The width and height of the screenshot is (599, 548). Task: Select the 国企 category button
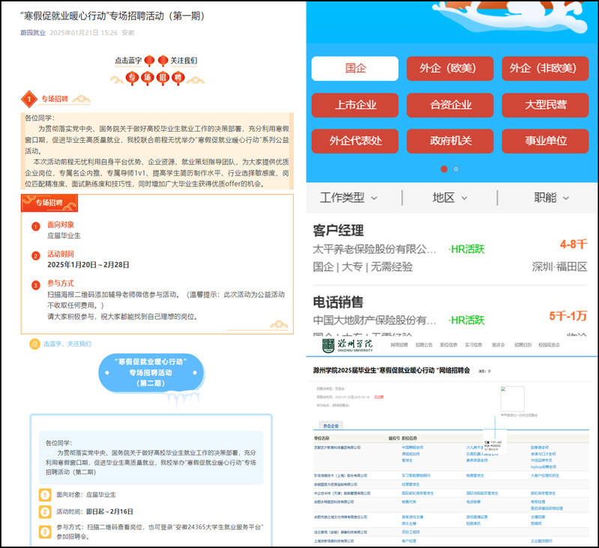pos(355,69)
